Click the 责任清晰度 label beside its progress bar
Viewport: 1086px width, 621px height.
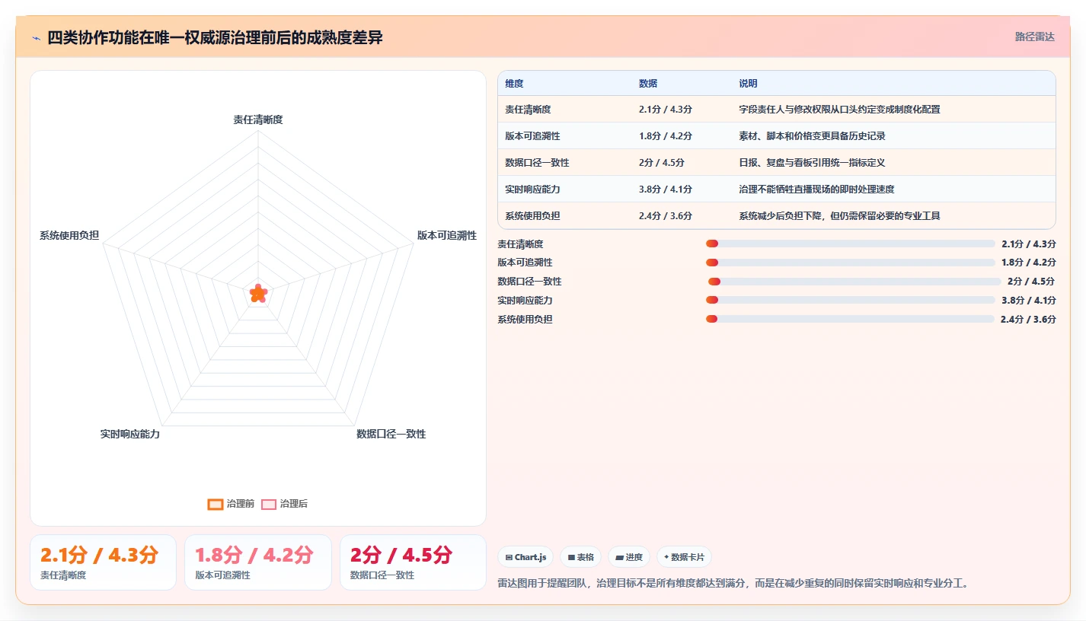pyautogui.click(x=520, y=244)
